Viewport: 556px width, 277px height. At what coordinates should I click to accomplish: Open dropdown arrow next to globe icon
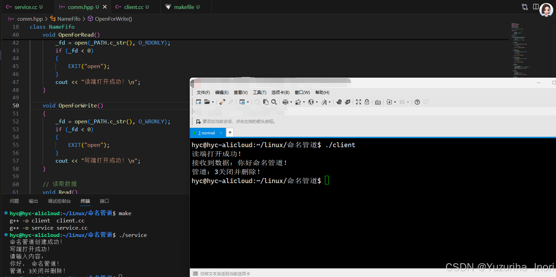click(x=317, y=102)
